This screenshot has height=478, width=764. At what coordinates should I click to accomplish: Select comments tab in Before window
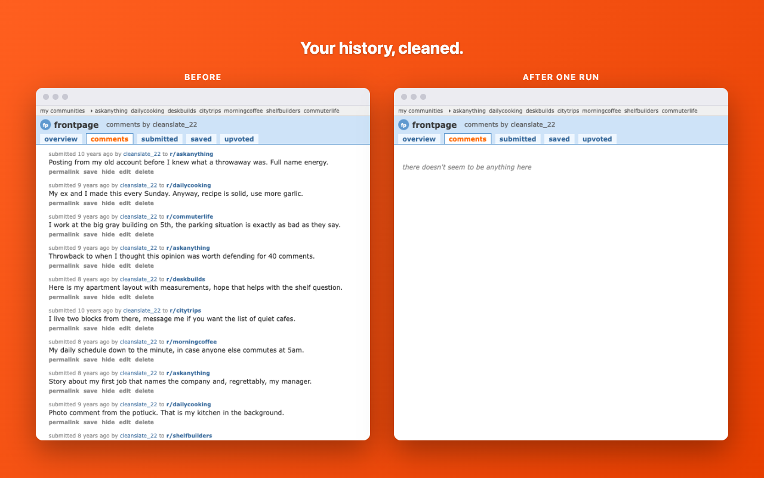109,139
